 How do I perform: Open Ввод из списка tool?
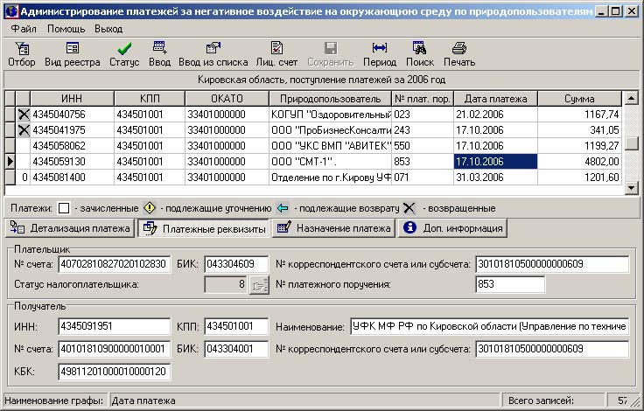[x=213, y=53]
